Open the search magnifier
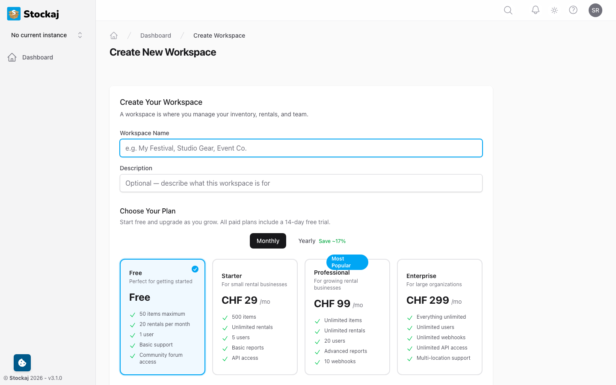Viewport: 616px width, 385px height. 508,10
